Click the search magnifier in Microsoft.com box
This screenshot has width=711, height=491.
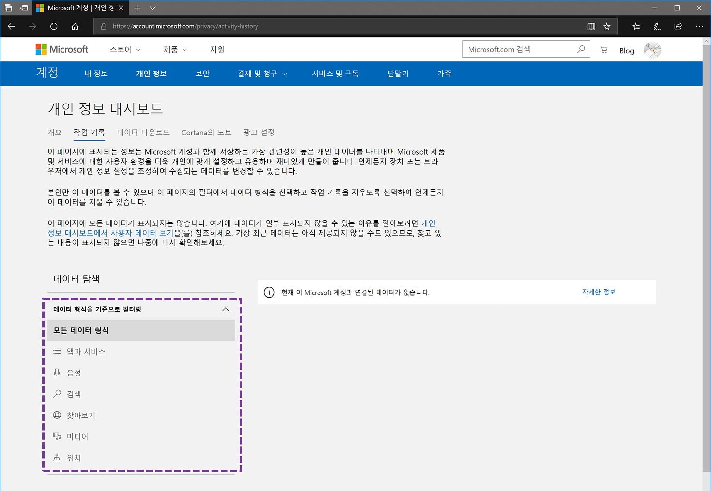581,49
